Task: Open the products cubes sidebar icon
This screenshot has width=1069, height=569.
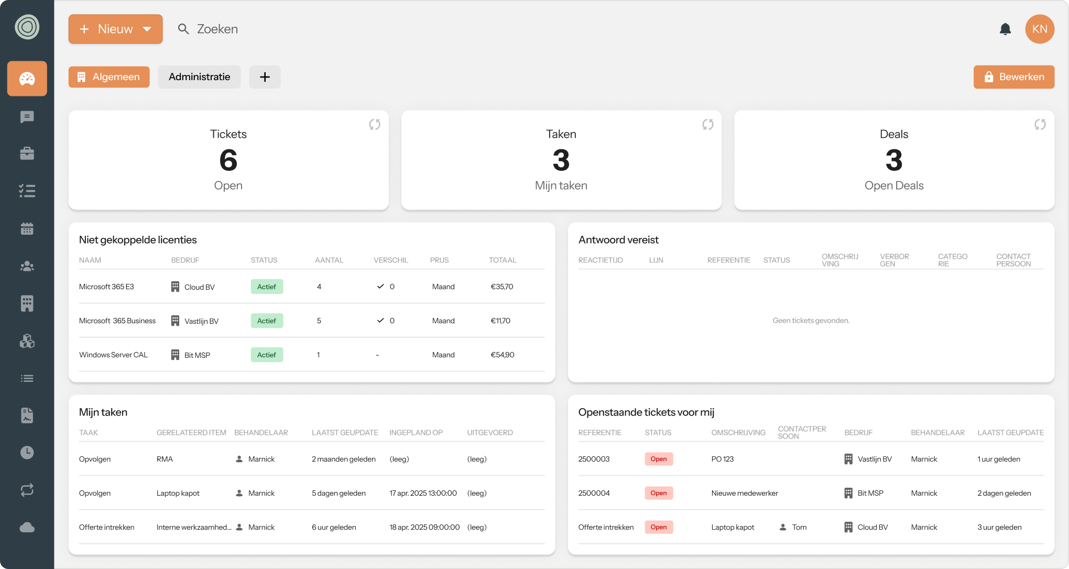Action: [27, 342]
